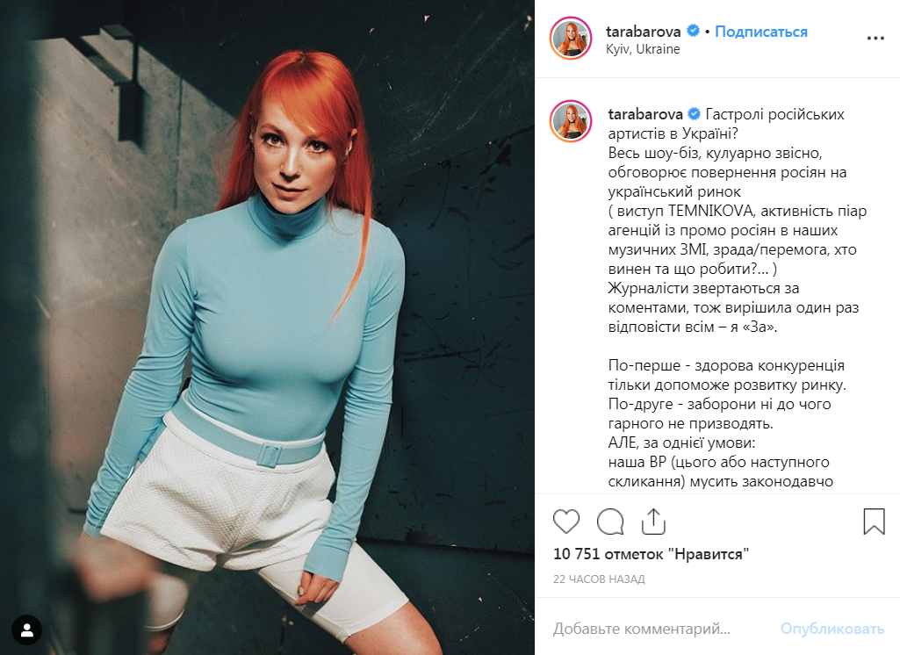Open the three-dot more options menu
The height and width of the screenshot is (655, 900).
[875, 38]
